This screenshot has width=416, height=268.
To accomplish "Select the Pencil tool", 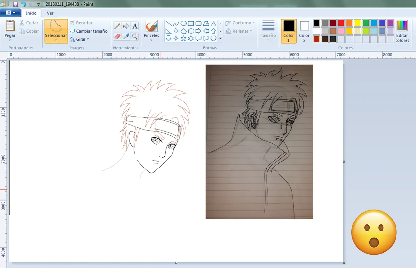I will pyautogui.click(x=117, y=26).
